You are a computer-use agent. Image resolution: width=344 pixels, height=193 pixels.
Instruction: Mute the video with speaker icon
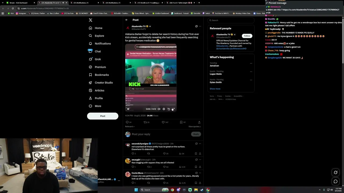click(x=159, y=109)
